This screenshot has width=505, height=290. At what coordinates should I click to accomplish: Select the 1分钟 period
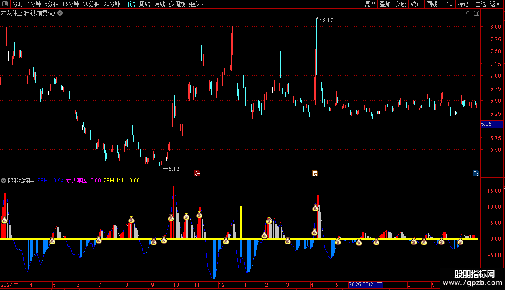coord(34,4)
